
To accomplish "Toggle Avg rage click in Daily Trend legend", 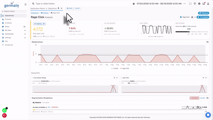I will (x=159, y=37).
